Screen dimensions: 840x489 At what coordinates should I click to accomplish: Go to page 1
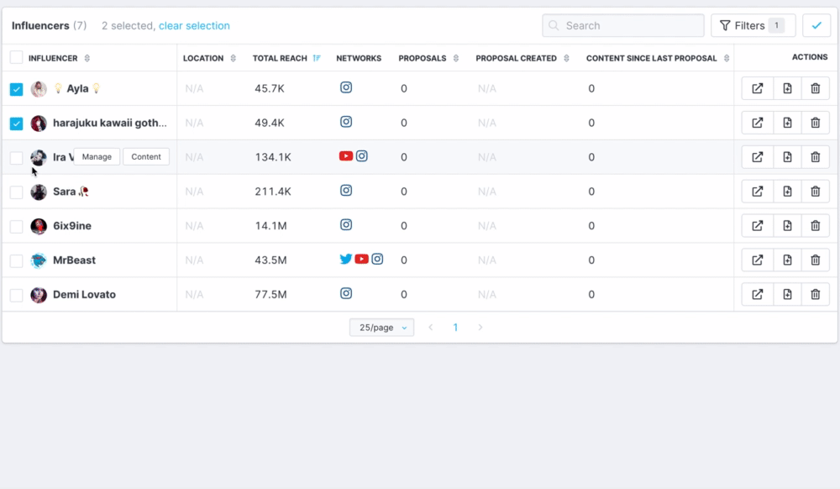pyautogui.click(x=455, y=327)
